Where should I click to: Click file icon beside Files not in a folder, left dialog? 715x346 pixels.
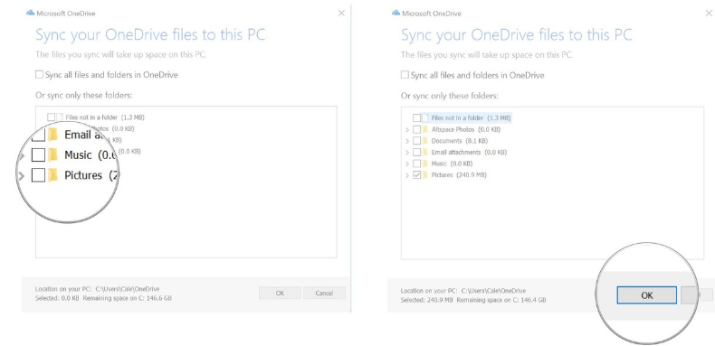click(59, 117)
